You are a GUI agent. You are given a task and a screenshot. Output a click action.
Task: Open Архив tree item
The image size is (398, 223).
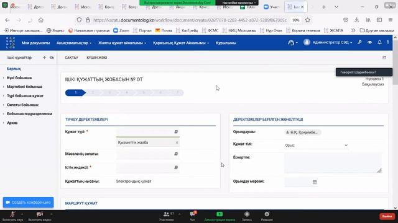(12, 123)
